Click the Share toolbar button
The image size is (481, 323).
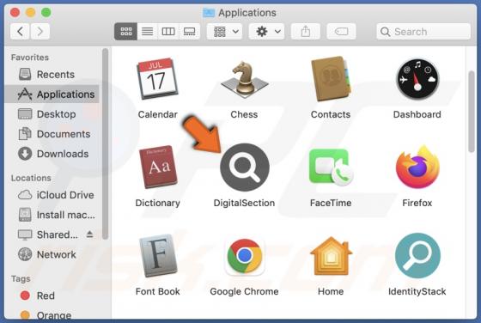pos(306,31)
